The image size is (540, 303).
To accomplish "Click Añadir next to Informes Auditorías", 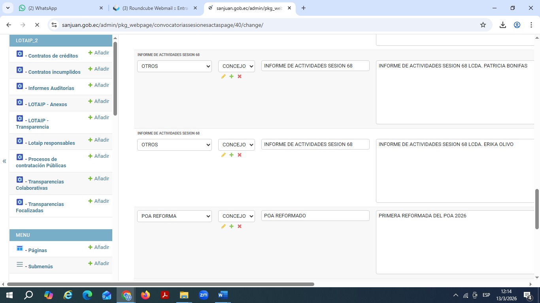I will (x=98, y=85).
